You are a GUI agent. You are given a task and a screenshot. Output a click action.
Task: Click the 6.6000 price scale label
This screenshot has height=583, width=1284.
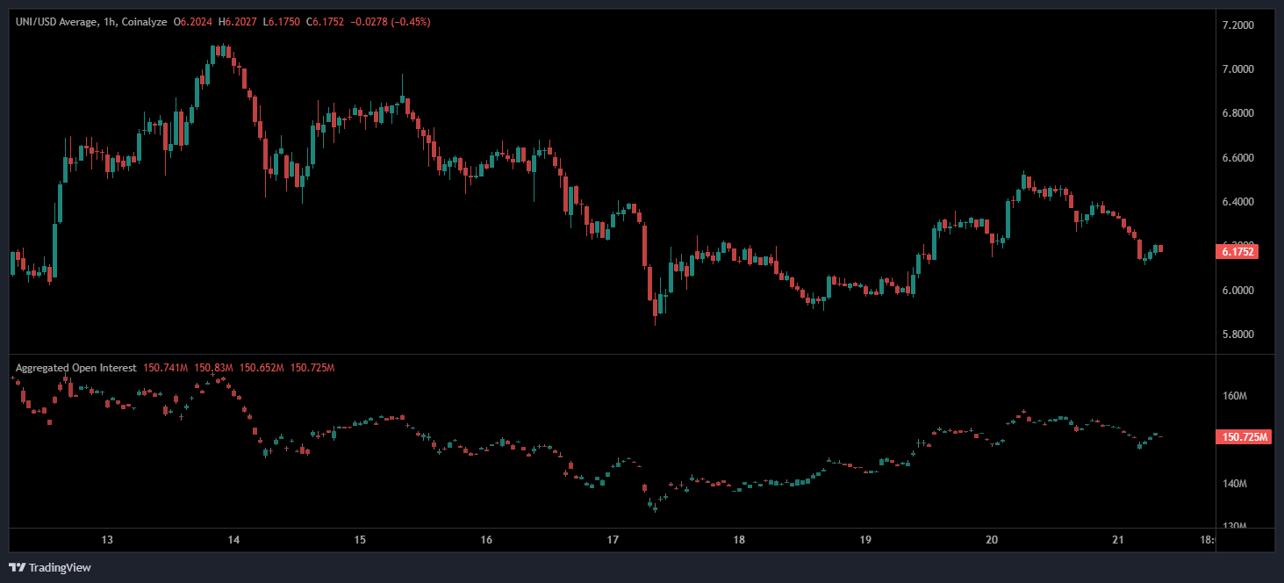pos(1237,158)
